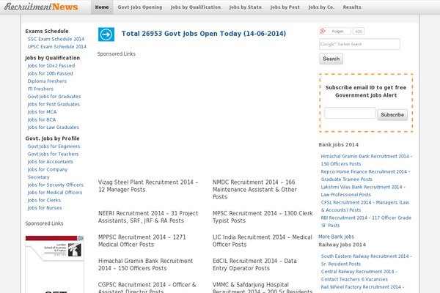Open Jobs for MCA link
Image resolution: width=440 pixels, height=293 pixels.
point(42,112)
